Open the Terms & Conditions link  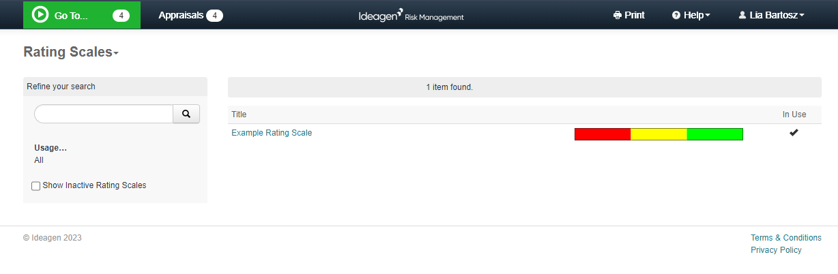[786, 238]
